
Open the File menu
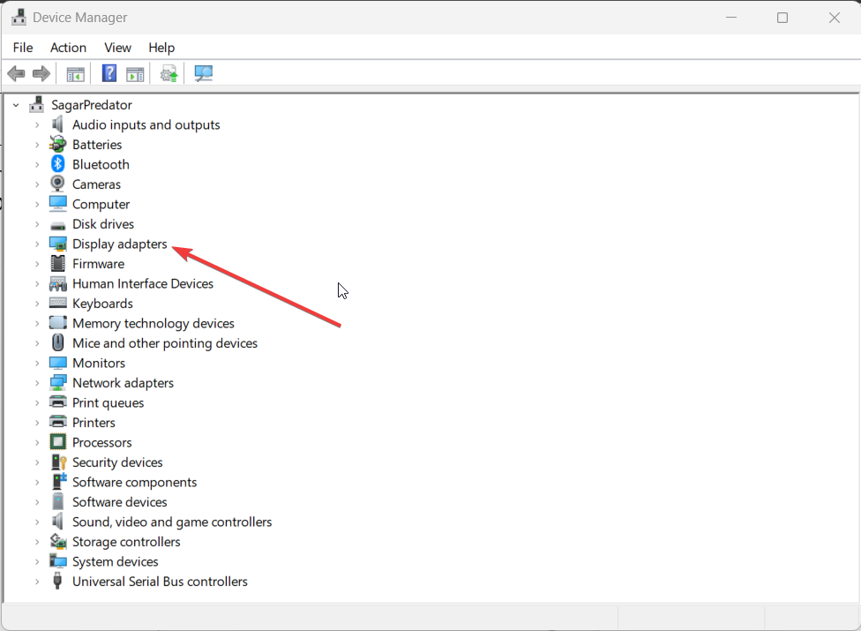23,48
